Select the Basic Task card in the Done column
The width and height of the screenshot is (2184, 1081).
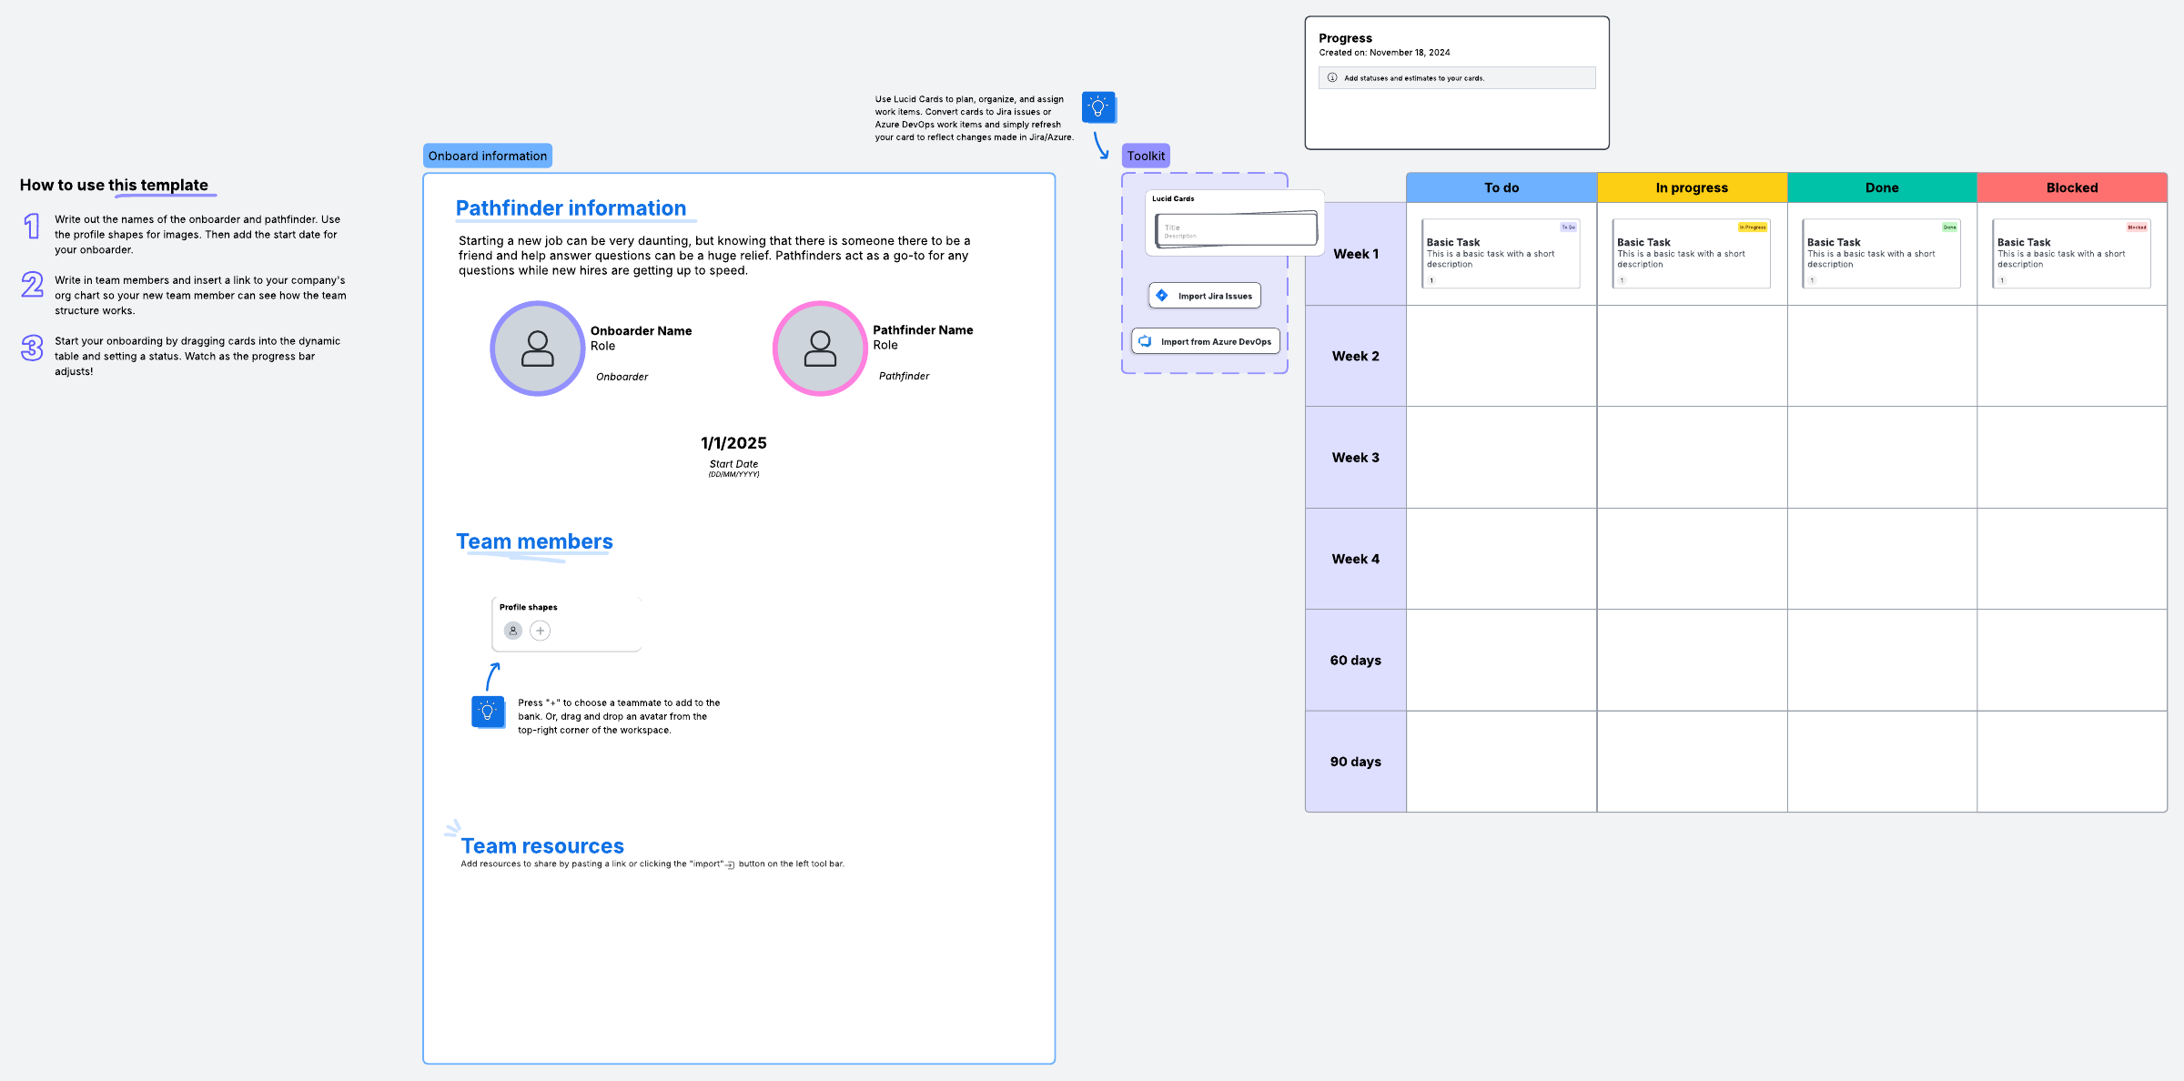[1881, 254]
